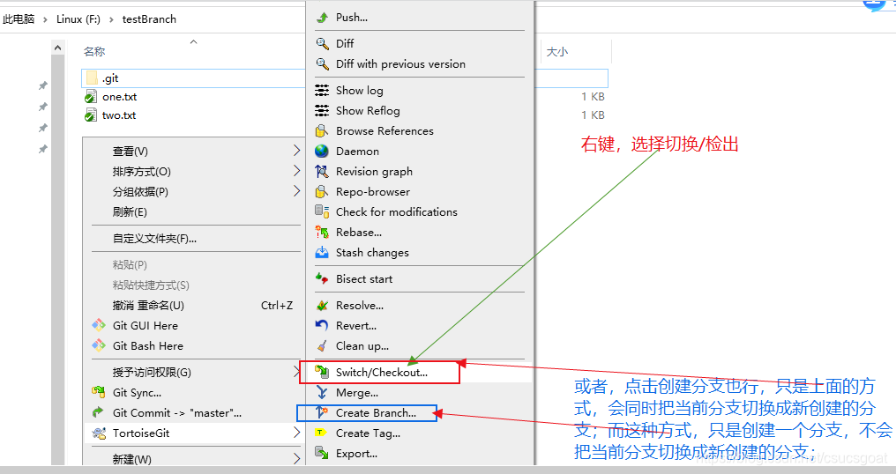Expand the 授予访问权限(G) submenu arrow
The image size is (896, 474).
pyautogui.click(x=296, y=373)
